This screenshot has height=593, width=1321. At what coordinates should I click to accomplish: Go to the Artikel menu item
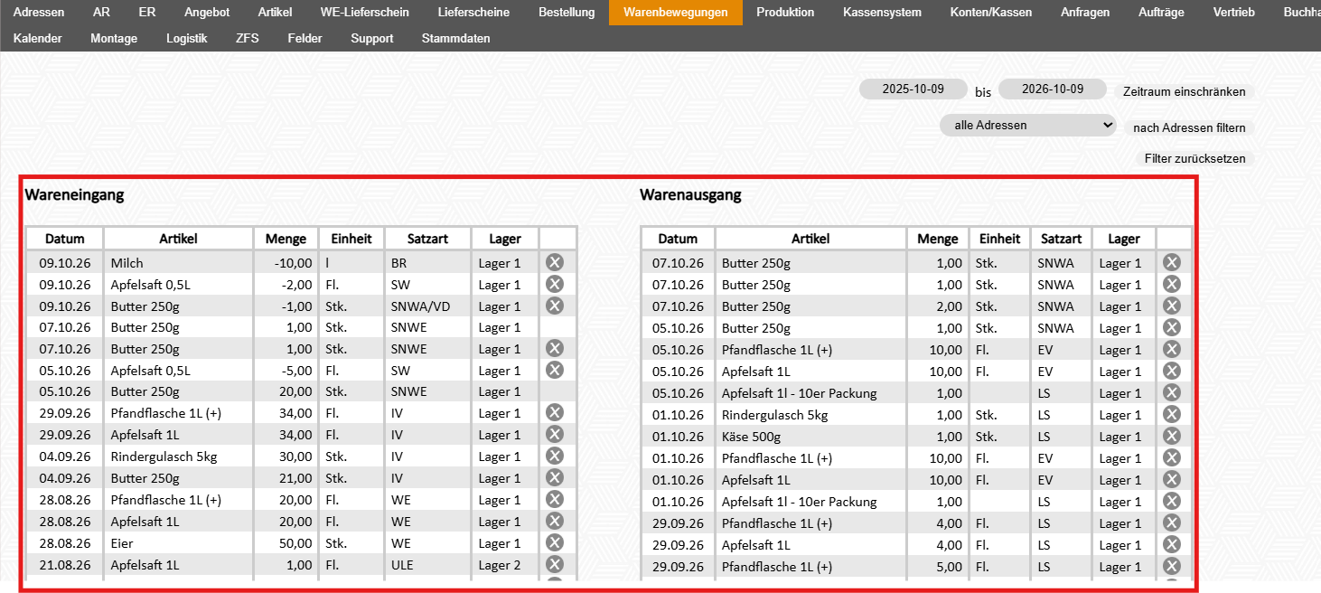pyautogui.click(x=275, y=13)
